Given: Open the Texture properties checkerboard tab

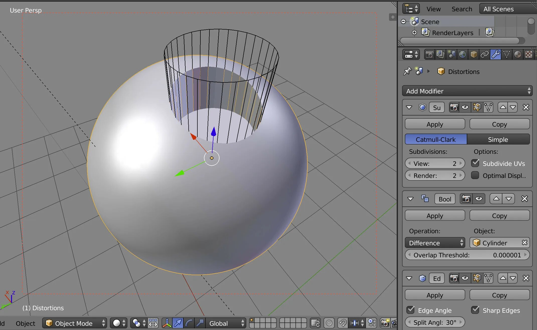Looking at the screenshot, I should coord(529,54).
